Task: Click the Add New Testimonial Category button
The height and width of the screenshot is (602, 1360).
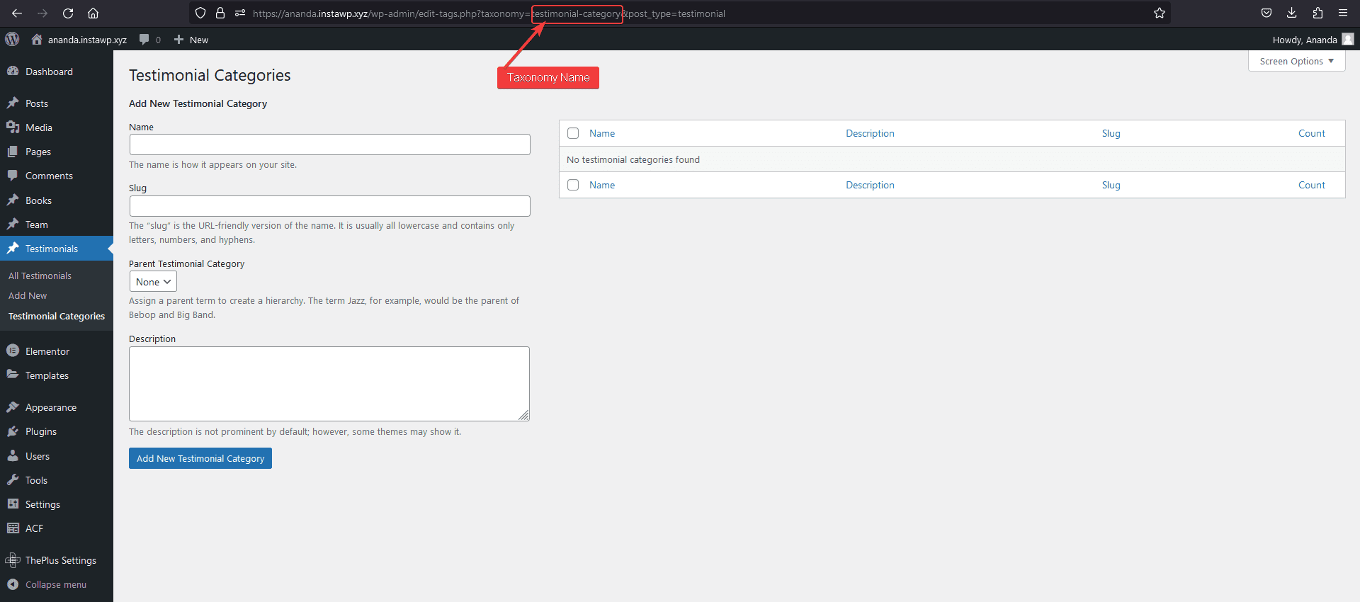Action: coord(200,458)
